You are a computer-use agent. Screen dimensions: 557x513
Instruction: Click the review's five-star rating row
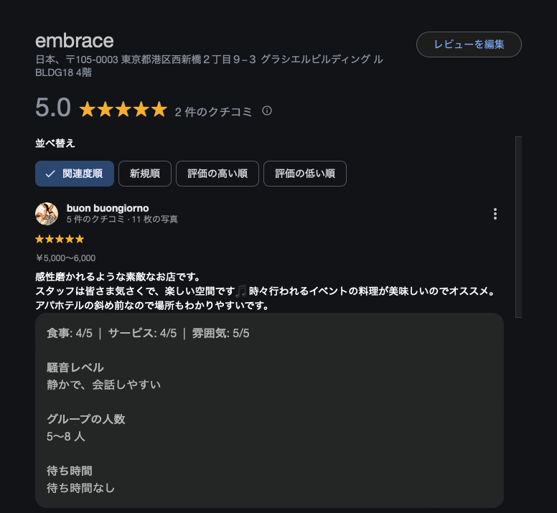coord(60,239)
